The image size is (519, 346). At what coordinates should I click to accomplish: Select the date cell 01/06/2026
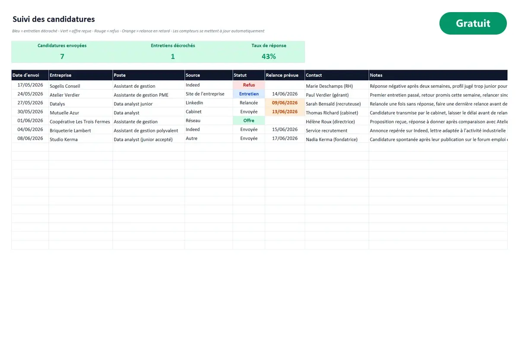(30, 121)
